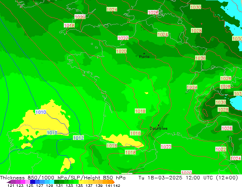Click the Paris city label
The width and height of the screenshot is (242, 187).
144,56
